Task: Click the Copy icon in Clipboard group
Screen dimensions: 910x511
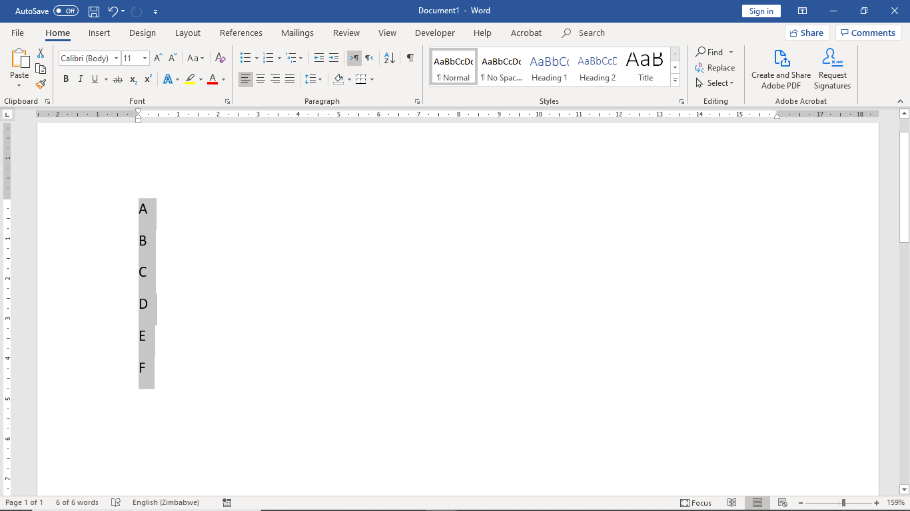Action: point(41,69)
